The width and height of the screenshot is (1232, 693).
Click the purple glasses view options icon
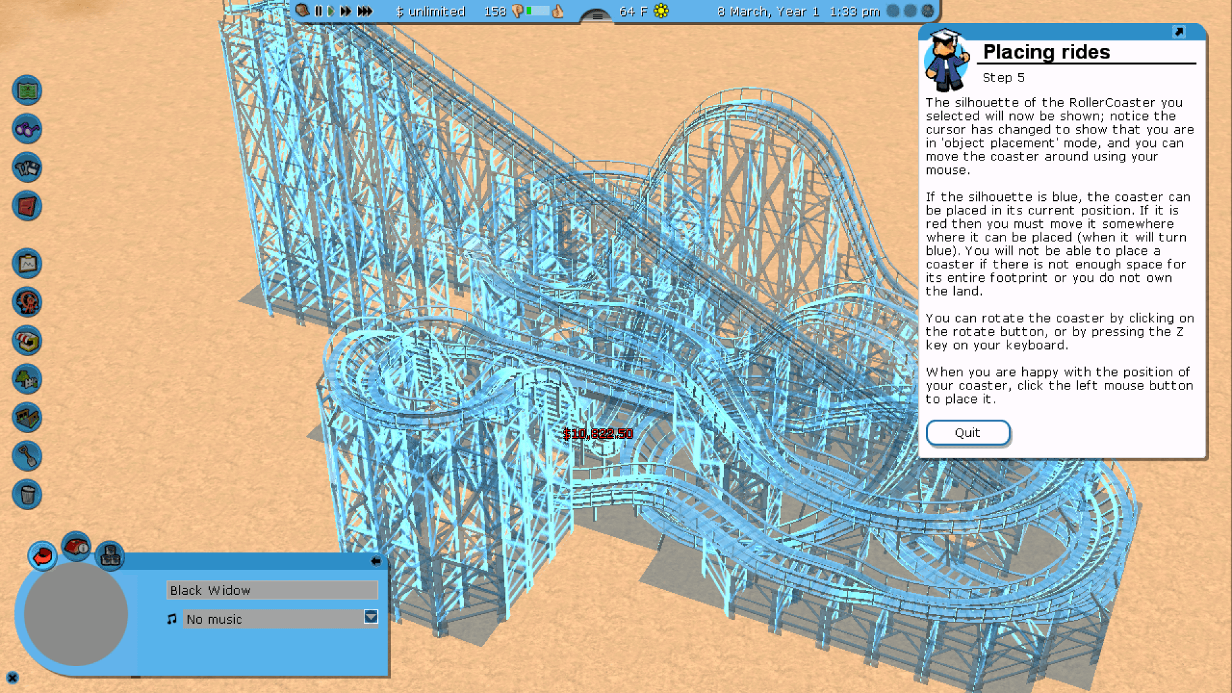point(27,129)
